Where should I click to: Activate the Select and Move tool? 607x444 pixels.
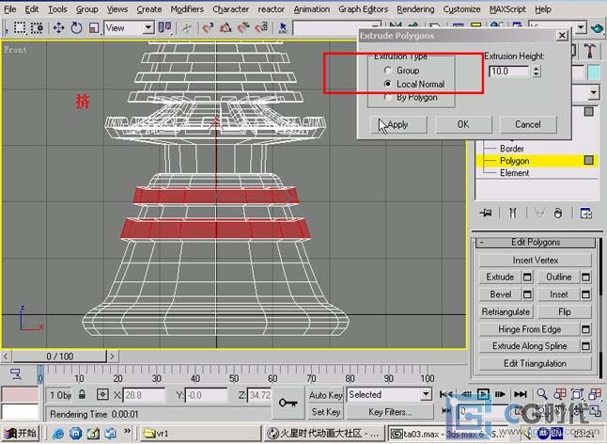pos(58,28)
